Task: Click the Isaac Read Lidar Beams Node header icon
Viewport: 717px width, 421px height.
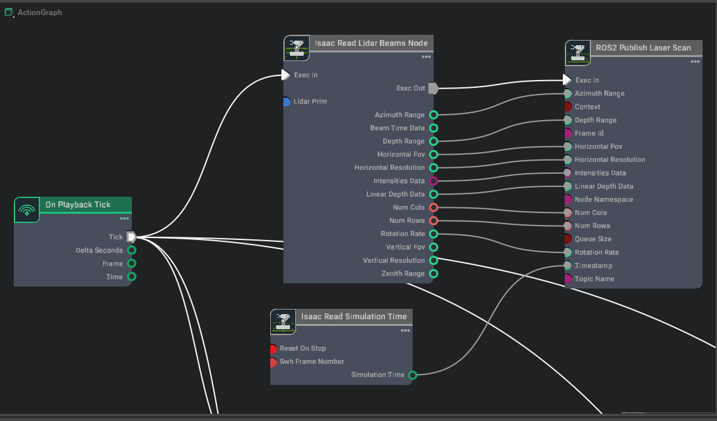Action: point(297,47)
